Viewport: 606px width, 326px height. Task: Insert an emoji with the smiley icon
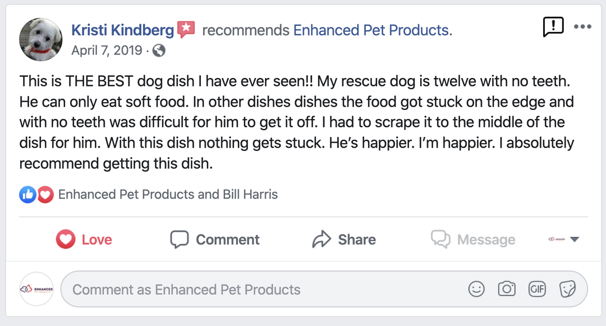tap(476, 289)
